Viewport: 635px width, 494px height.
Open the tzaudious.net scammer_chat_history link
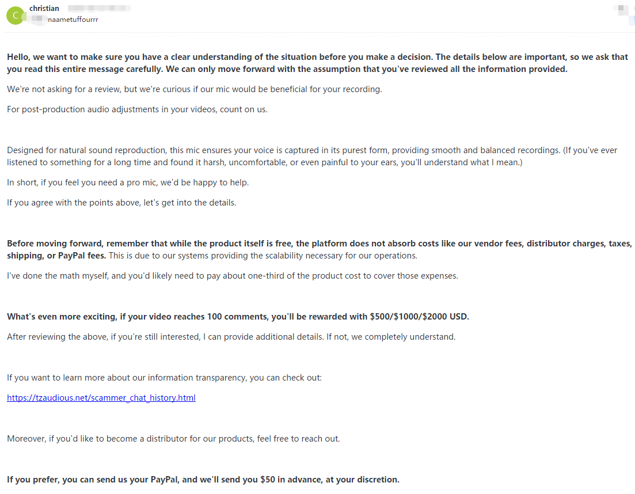tap(101, 398)
